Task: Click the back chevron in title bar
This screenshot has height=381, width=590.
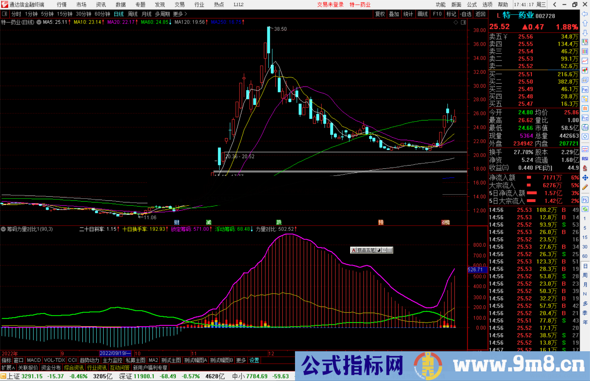Action: point(554,4)
